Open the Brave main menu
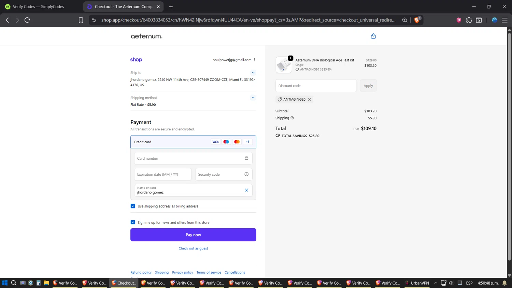512x288 pixels. pos(504,20)
